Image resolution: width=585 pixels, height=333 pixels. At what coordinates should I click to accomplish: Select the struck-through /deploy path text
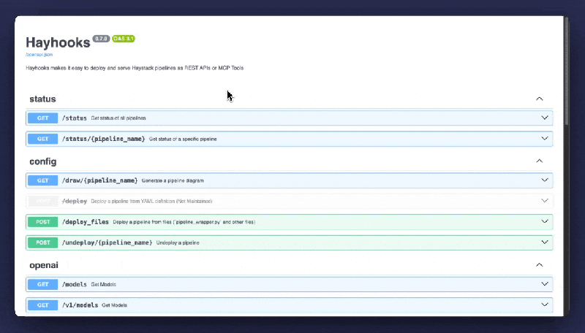[x=75, y=201]
